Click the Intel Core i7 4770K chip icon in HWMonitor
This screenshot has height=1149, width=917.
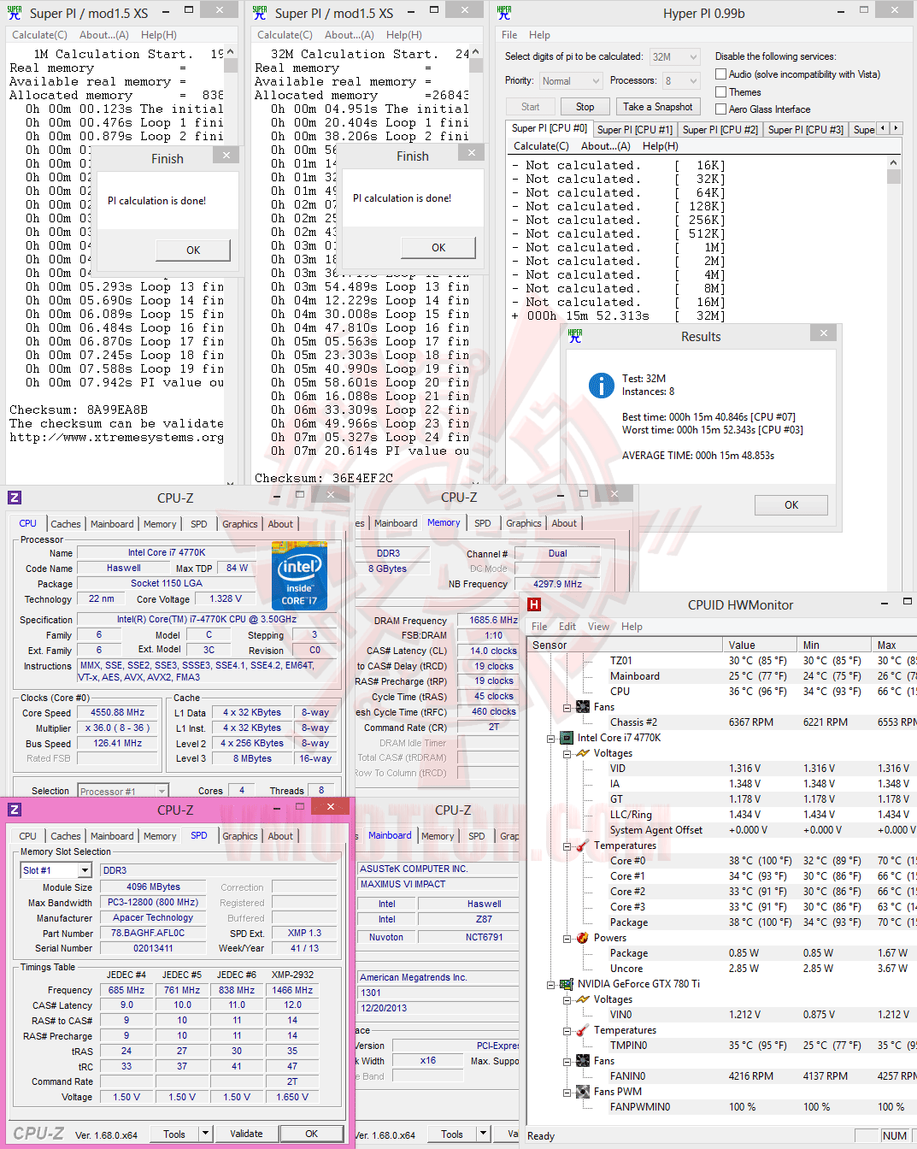[567, 738]
